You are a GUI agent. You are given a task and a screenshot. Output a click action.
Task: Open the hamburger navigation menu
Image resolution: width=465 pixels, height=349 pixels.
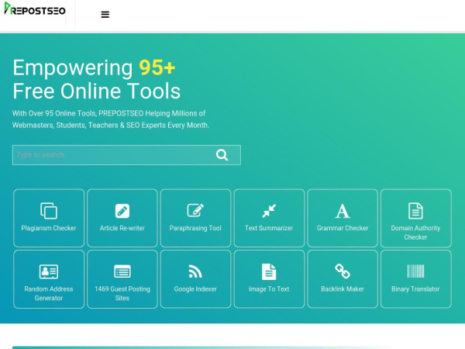[105, 14]
